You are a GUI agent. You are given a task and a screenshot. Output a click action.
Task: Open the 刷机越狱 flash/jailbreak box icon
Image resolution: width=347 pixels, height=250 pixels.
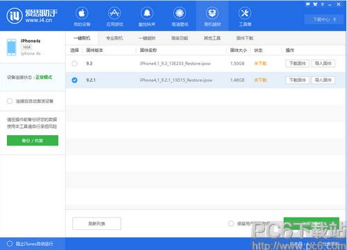pos(212,13)
